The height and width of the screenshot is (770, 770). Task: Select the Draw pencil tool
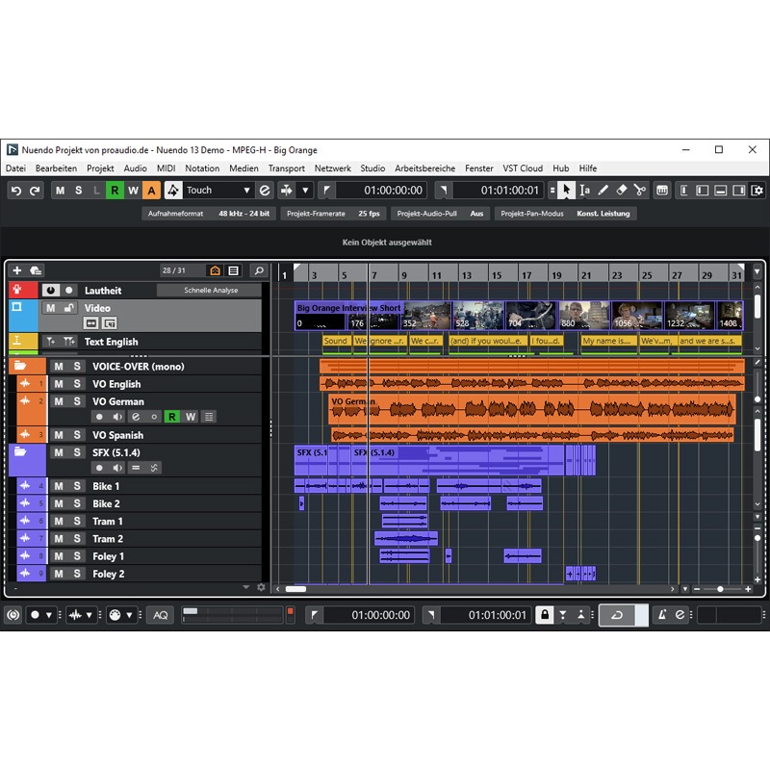tap(603, 190)
